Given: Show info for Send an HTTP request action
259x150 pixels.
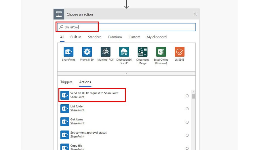Looking at the screenshot, I should [187, 96].
